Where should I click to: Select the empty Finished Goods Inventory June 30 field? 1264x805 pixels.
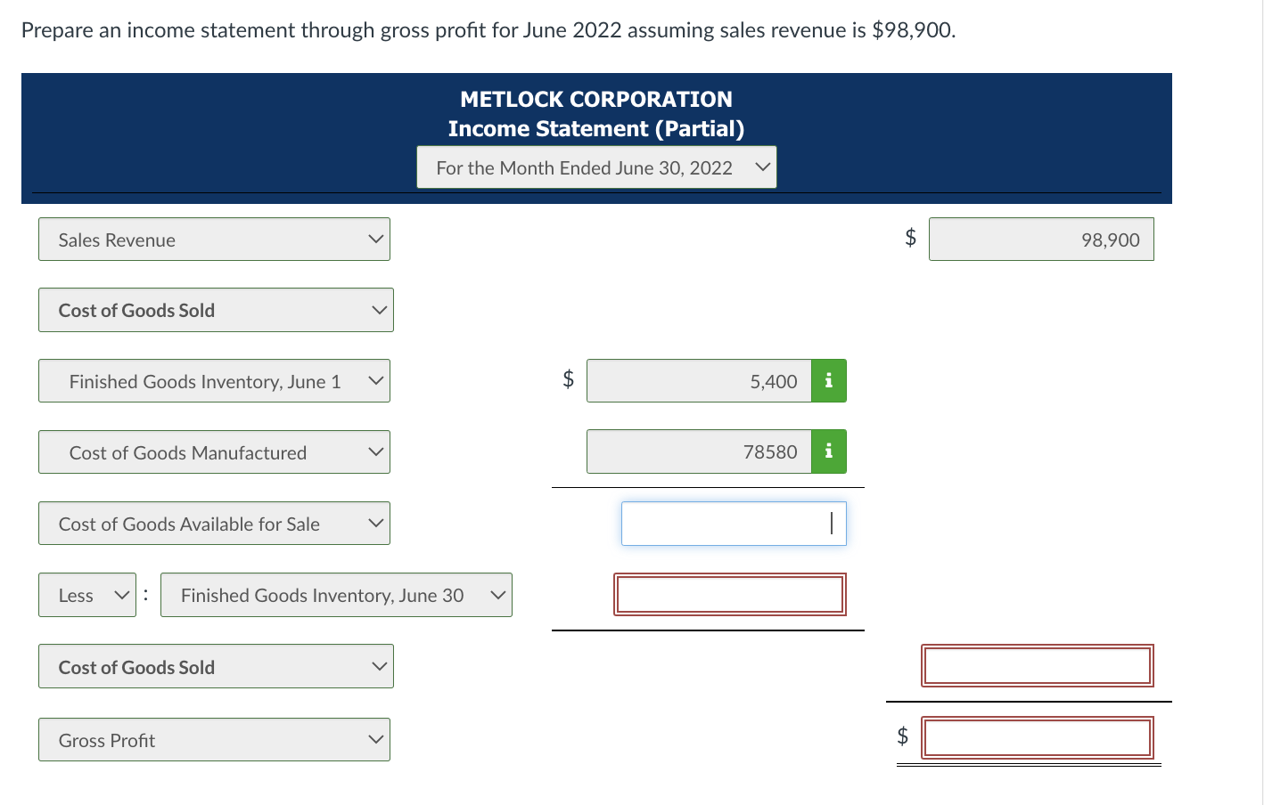tap(729, 594)
